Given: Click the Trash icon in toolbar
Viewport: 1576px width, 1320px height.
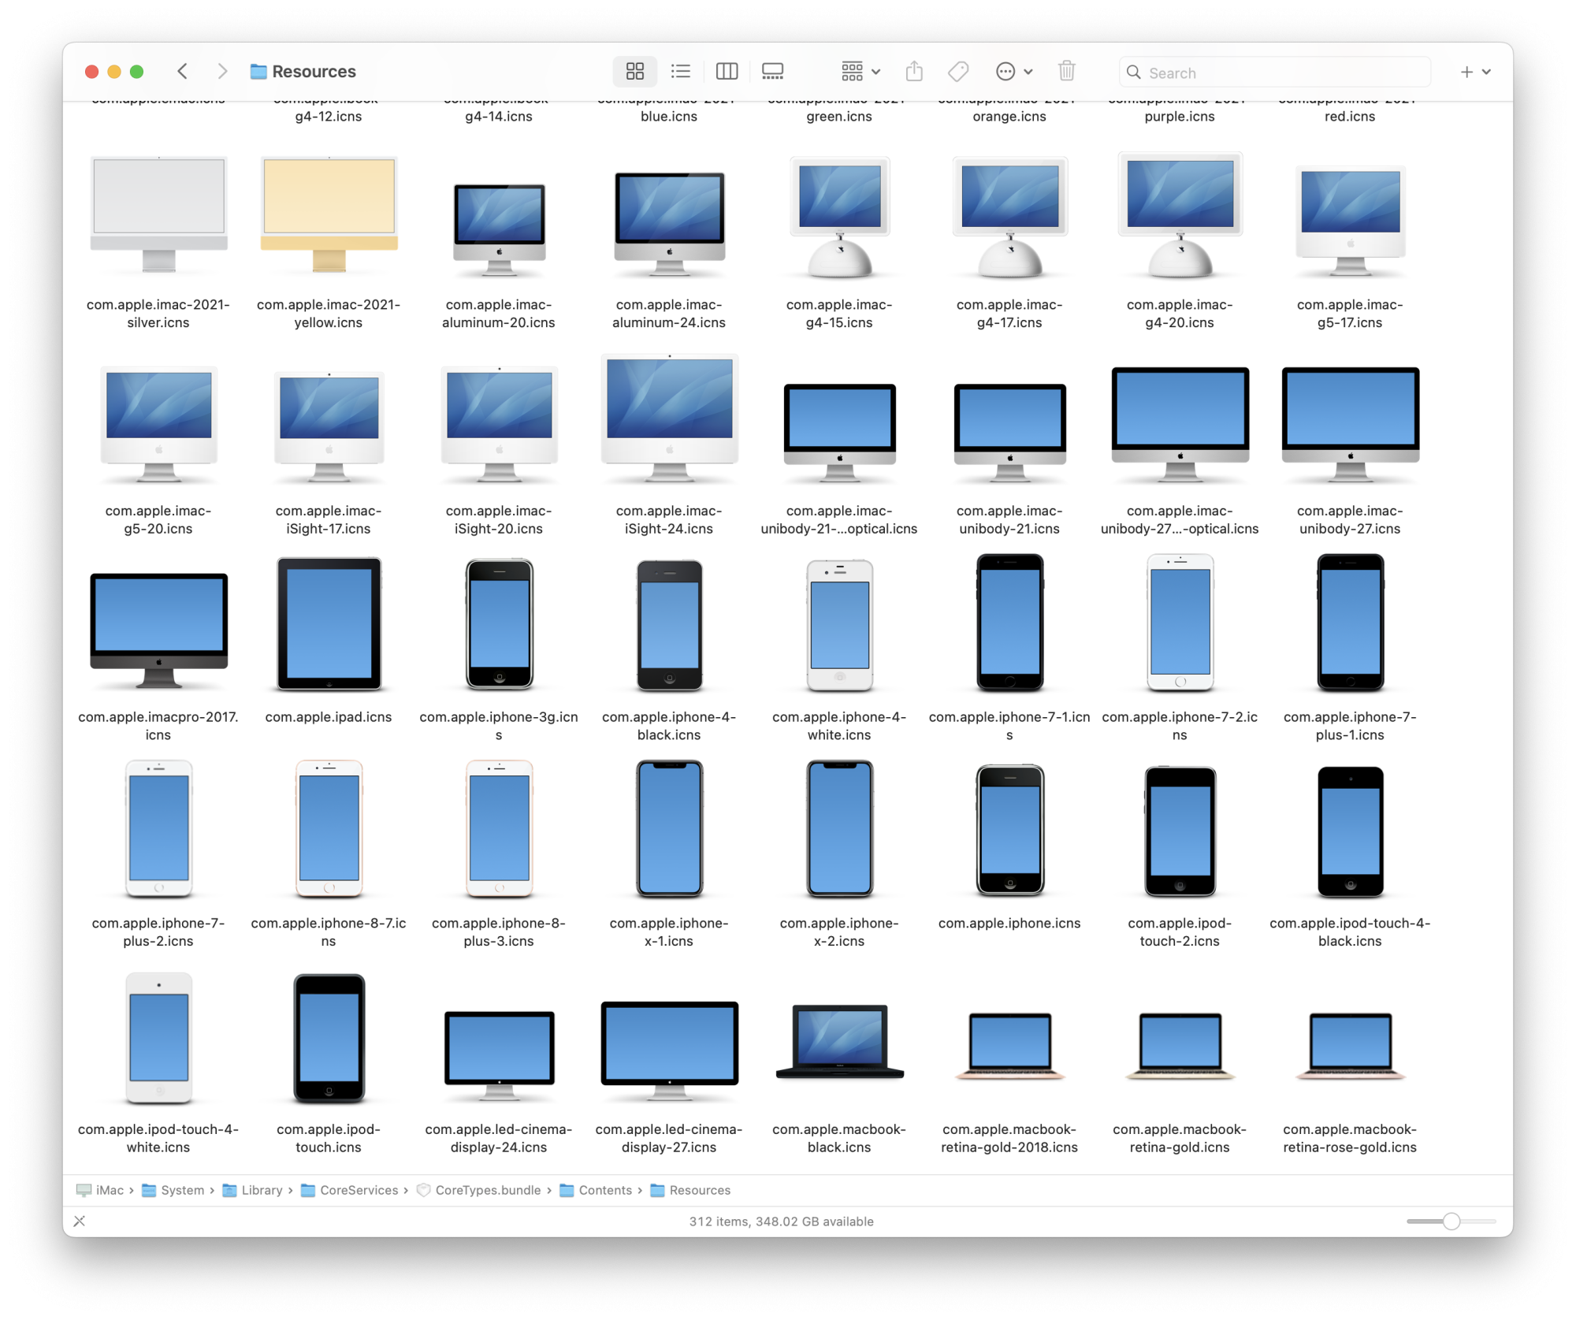Looking at the screenshot, I should point(1066,71).
